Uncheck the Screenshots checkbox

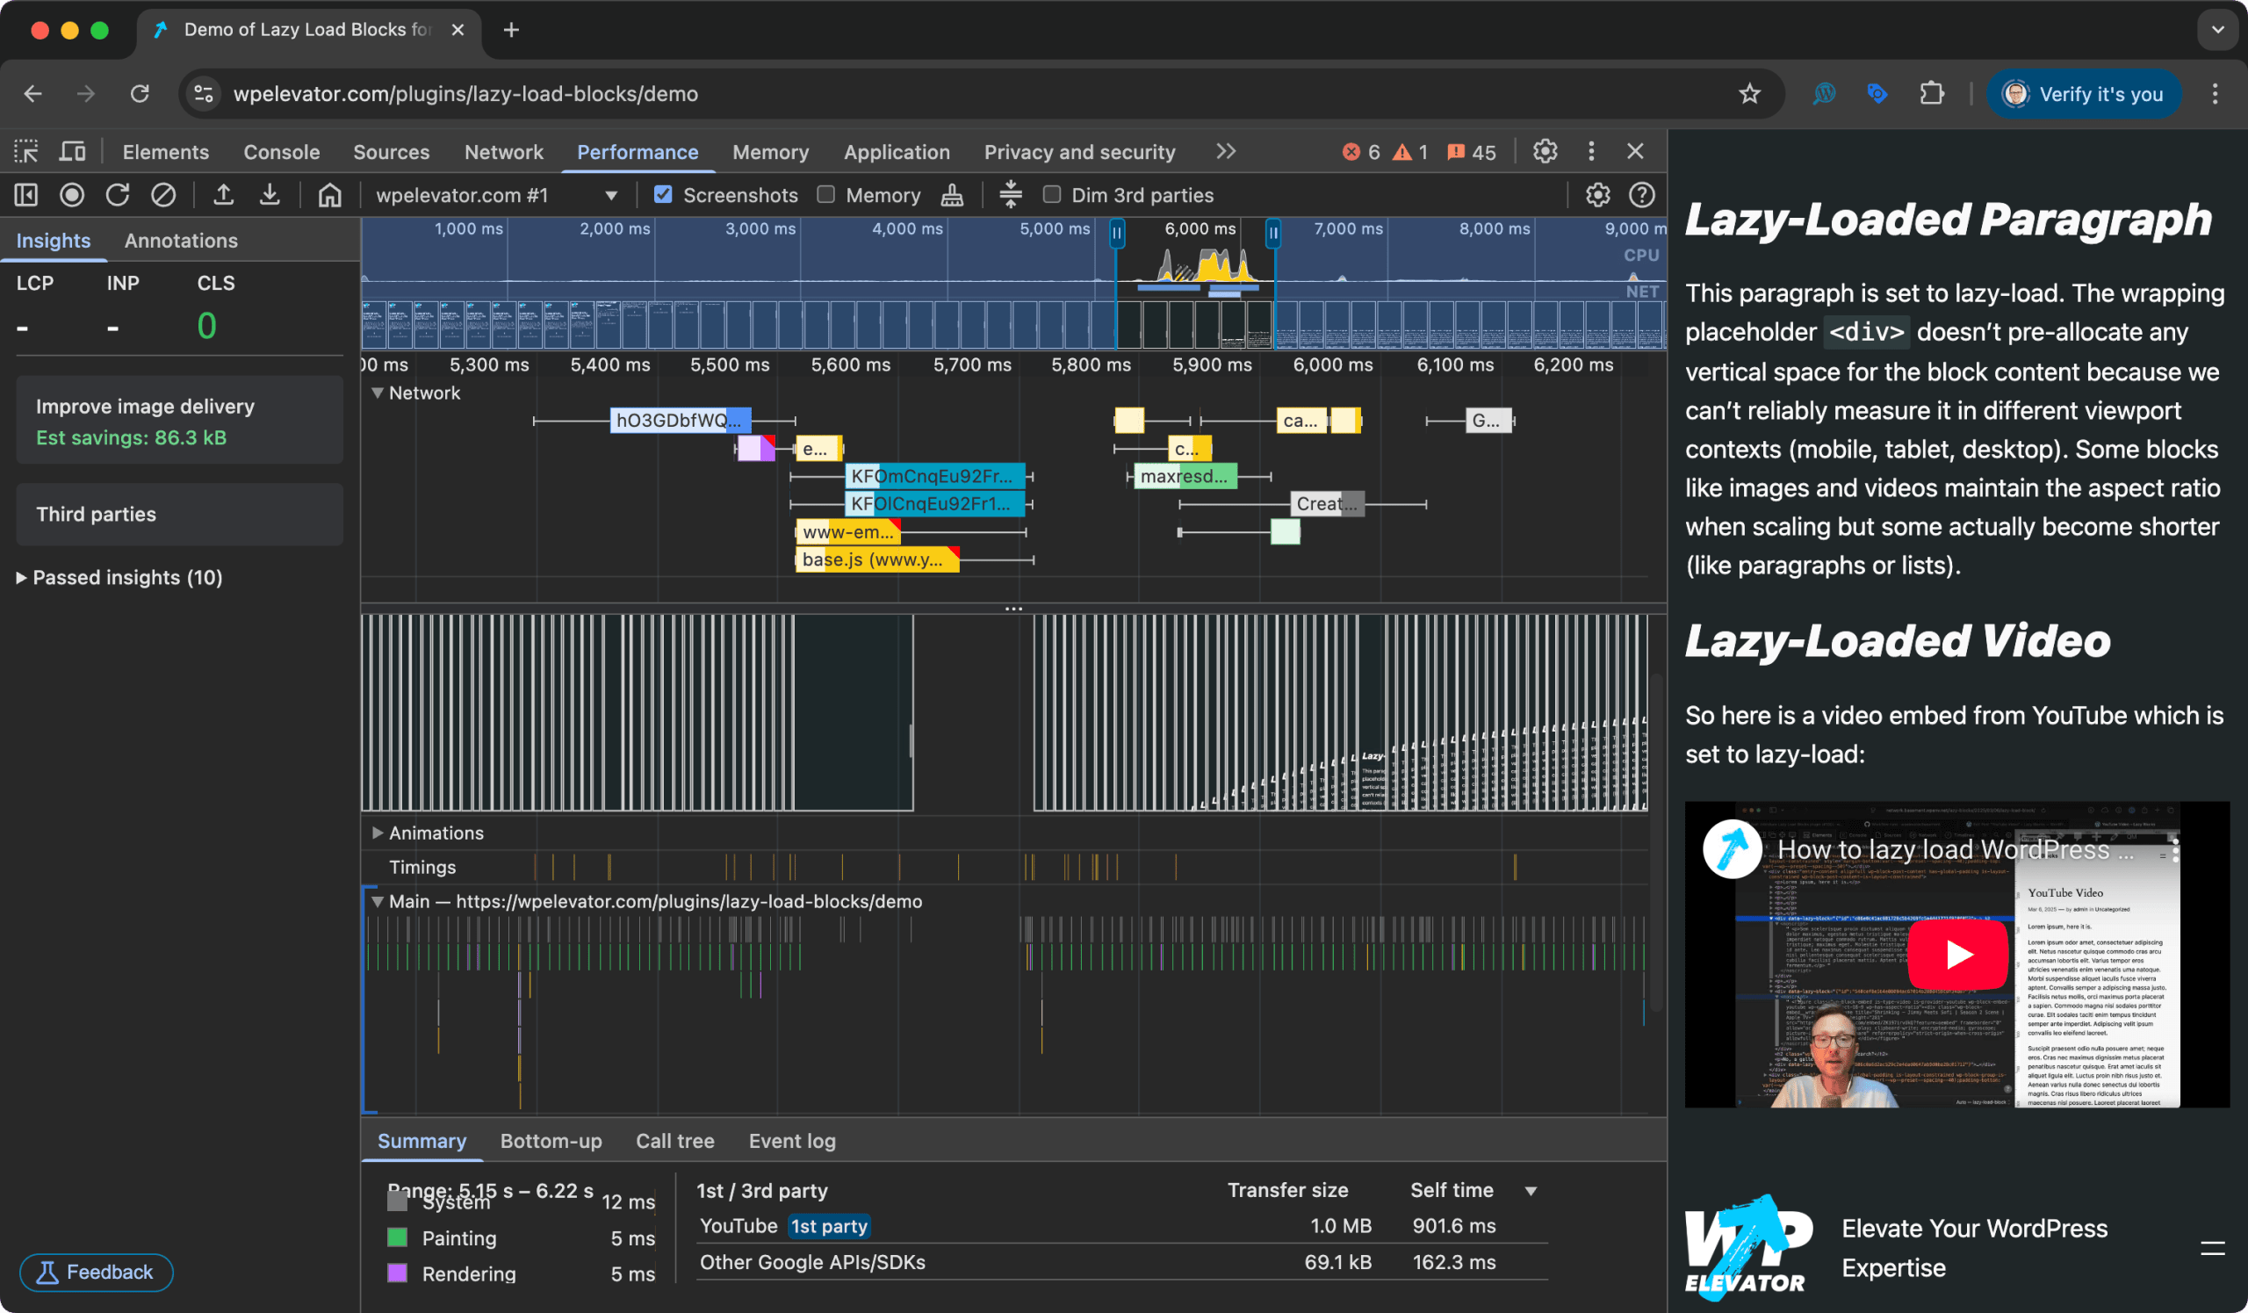(x=663, y=194)
